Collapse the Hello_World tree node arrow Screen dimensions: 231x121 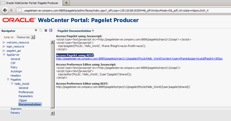[12, 84]
